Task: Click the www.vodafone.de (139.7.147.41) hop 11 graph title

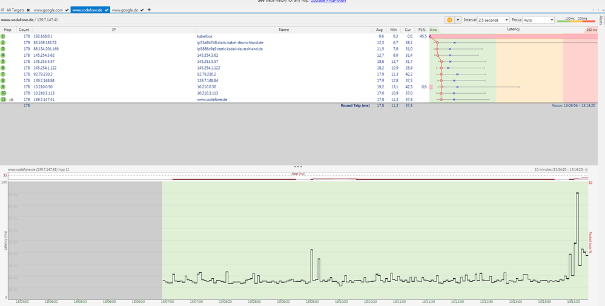Action: point(39,169)
